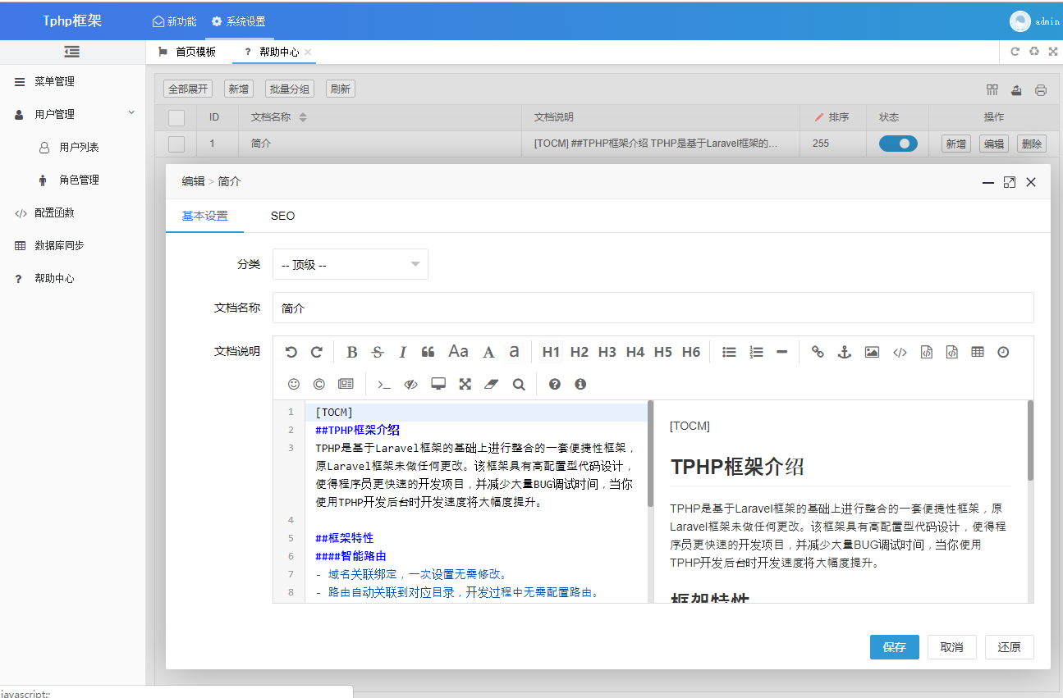
Task: Insert date-time via clock icon
Action: click(x=1003, y=352)
